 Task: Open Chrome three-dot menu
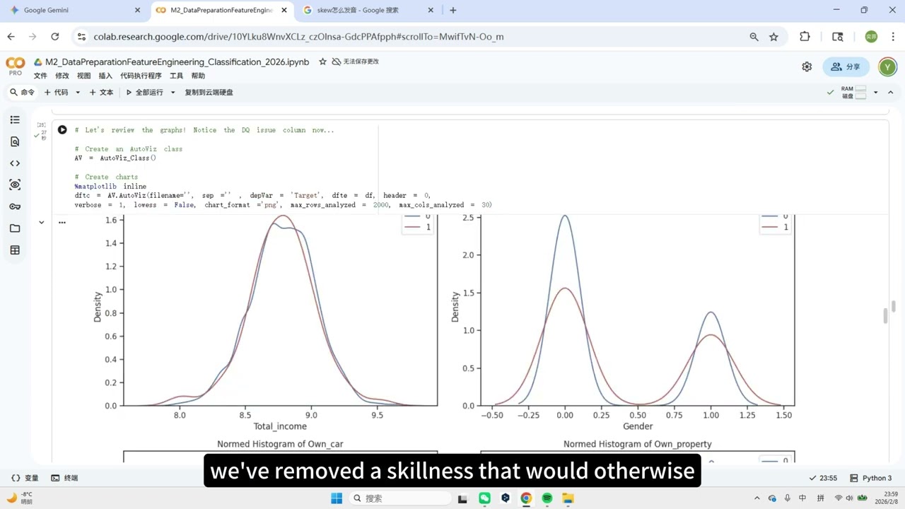894,37
